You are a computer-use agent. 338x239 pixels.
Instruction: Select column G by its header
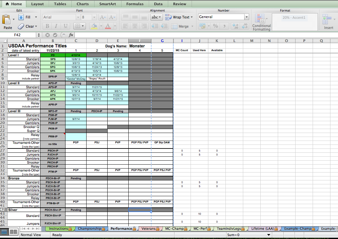point(162,41)
